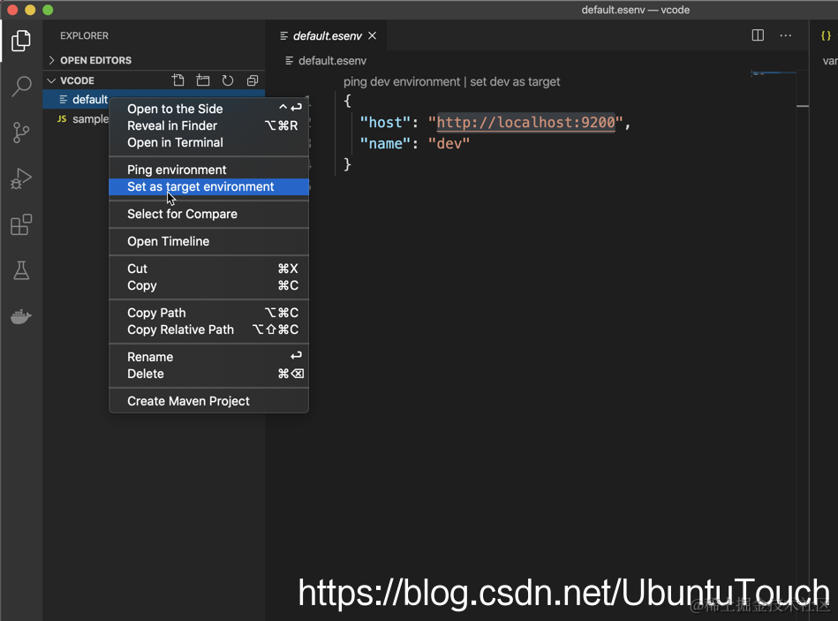This screenshot has height=621, width=838.
Task: Choose Open to the Side
Action: tap(209, 109)
